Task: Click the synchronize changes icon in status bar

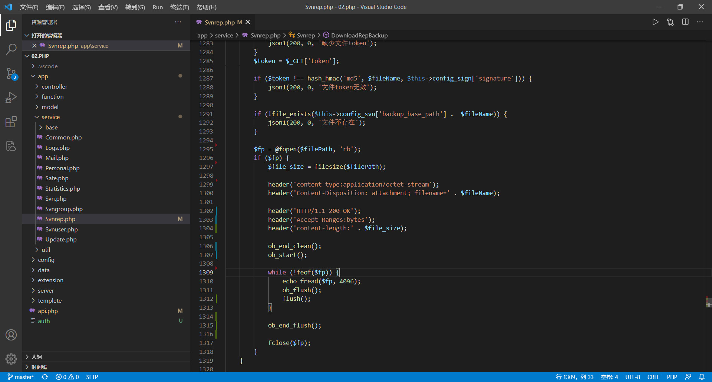Action: [45, 377]
